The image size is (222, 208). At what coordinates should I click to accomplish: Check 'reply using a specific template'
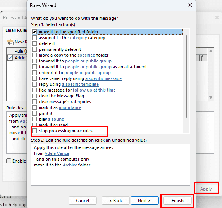[x=34, y=84]
